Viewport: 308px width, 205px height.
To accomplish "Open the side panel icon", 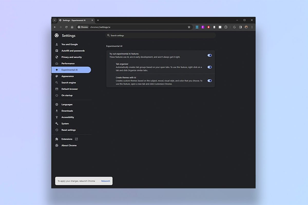I will (x=240, y=27).
